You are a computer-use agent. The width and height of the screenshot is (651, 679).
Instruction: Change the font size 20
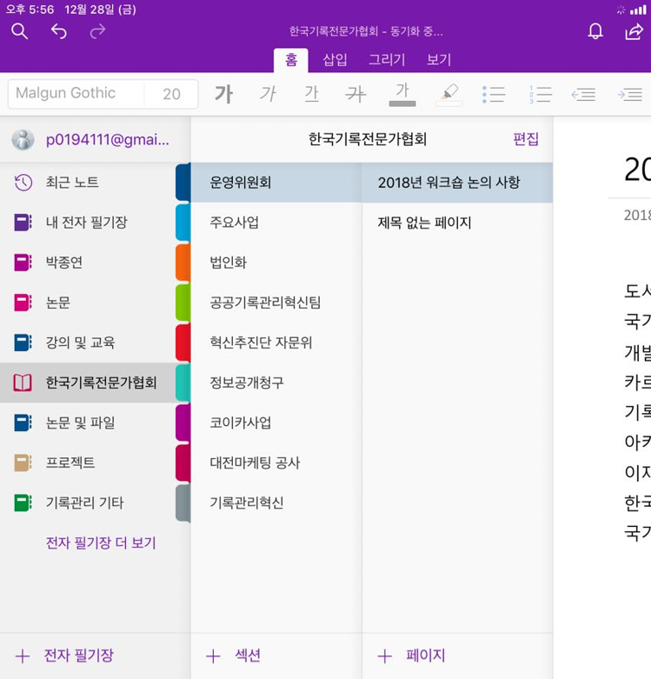click(x=171, y=94)
